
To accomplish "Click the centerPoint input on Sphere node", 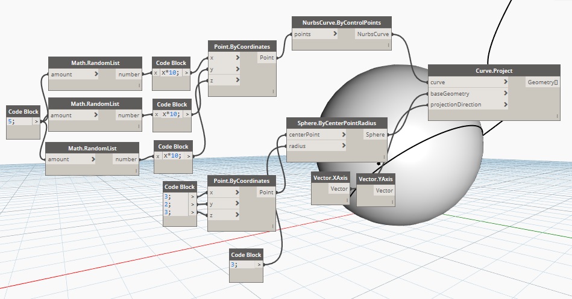I will point(313,135).
